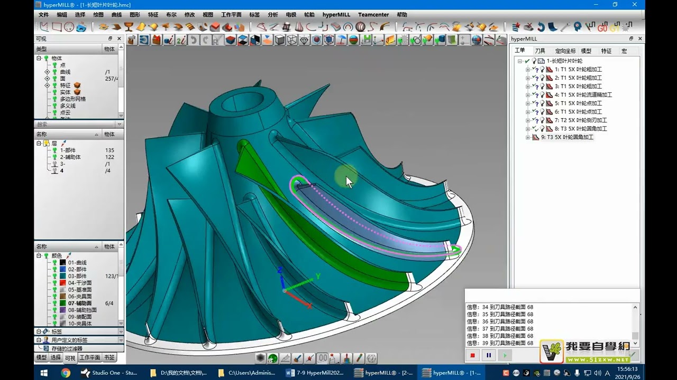Click the red star job list icon
The width and height of the screenshot is (677, 380).
pyautogui.click(x=516, y=26)
